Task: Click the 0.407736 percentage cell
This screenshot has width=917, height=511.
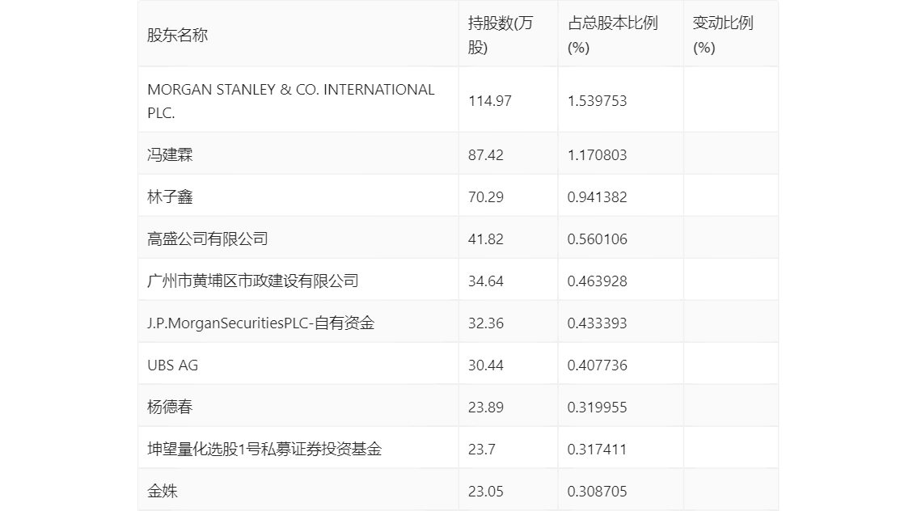Action: [x=597, y=365]
